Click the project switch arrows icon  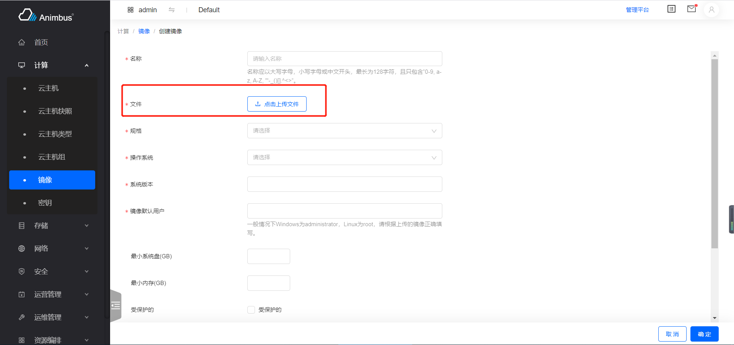click(x=172, y=10)
